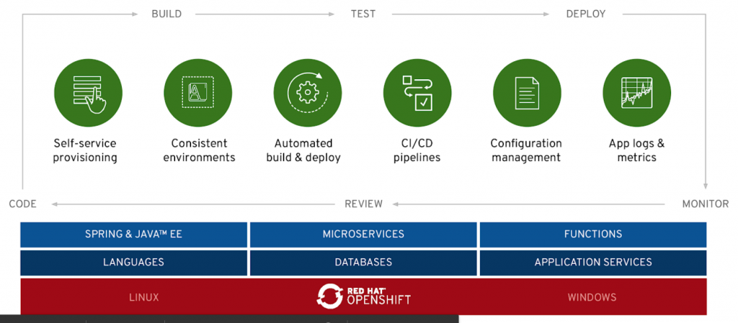Select the Databases block

pyautogui.click(x=363, y=263)
